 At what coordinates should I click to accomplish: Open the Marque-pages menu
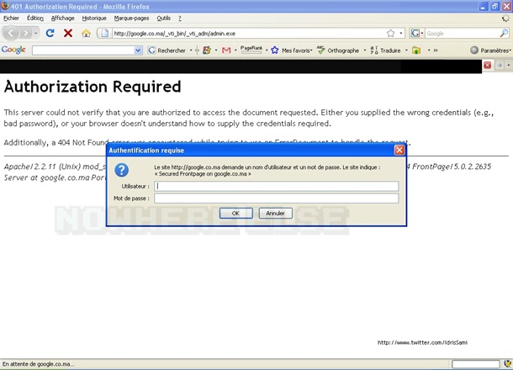tap(131, 18)
